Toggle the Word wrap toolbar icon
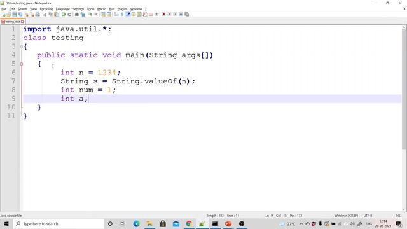The image size is (407, 229). (x=116, y=14)
